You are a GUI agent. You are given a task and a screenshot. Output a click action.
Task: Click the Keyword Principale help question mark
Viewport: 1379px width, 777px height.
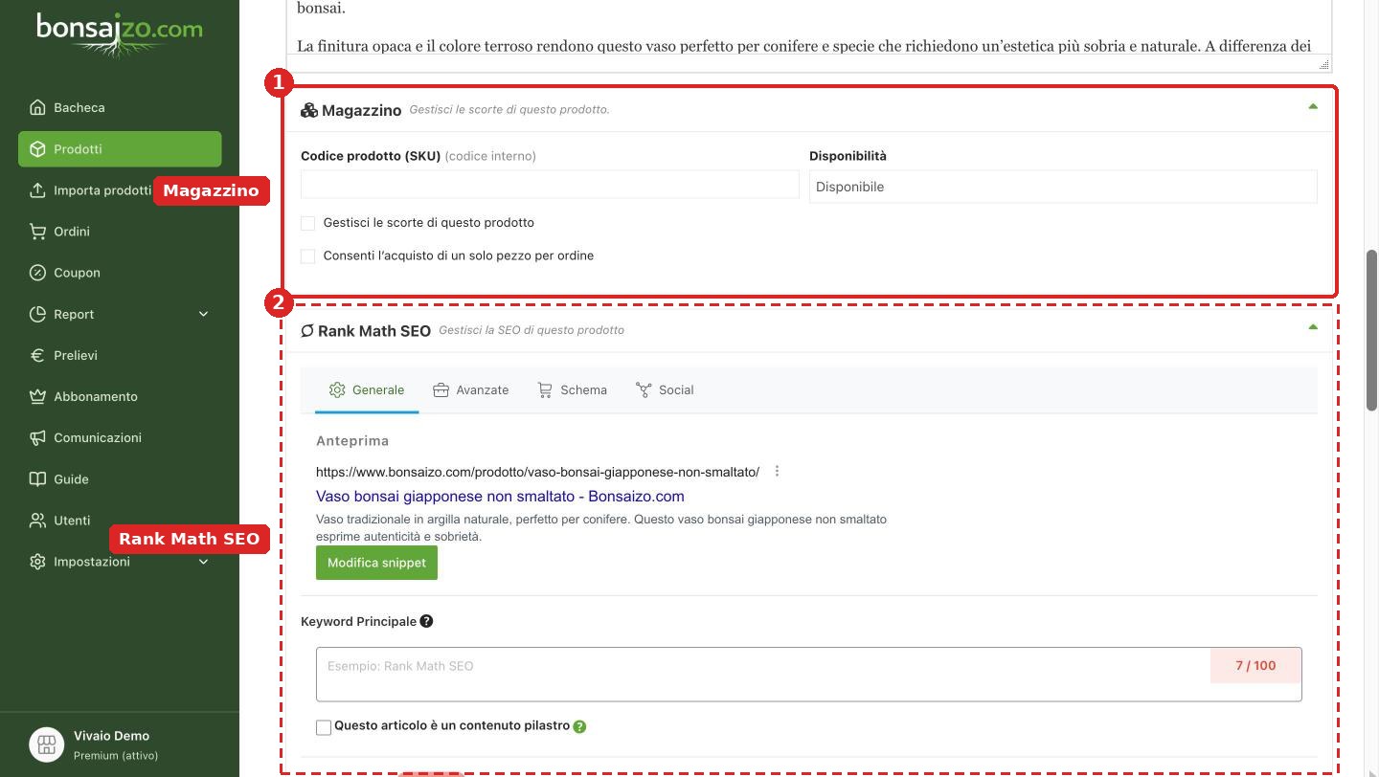click(426, 621)
